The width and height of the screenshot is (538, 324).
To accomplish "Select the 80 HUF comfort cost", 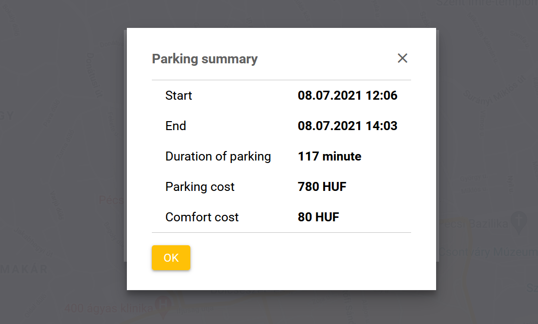I will coord(318,217).
